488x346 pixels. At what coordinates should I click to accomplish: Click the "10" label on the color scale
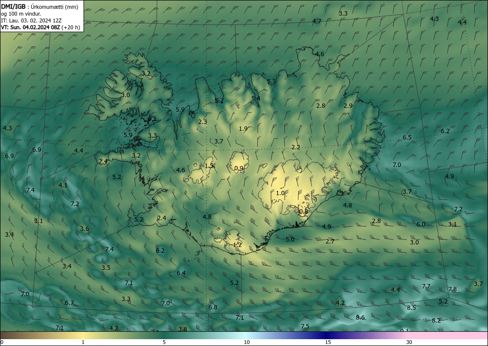pyautogui.click(x=246, y=343)
